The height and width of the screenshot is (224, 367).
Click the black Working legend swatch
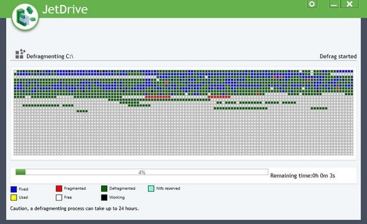(104, 198)
